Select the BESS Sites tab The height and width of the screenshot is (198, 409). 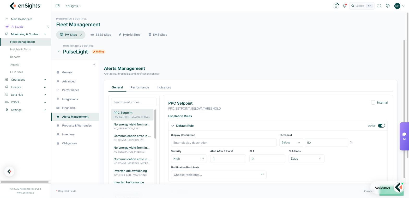[101, 35]
